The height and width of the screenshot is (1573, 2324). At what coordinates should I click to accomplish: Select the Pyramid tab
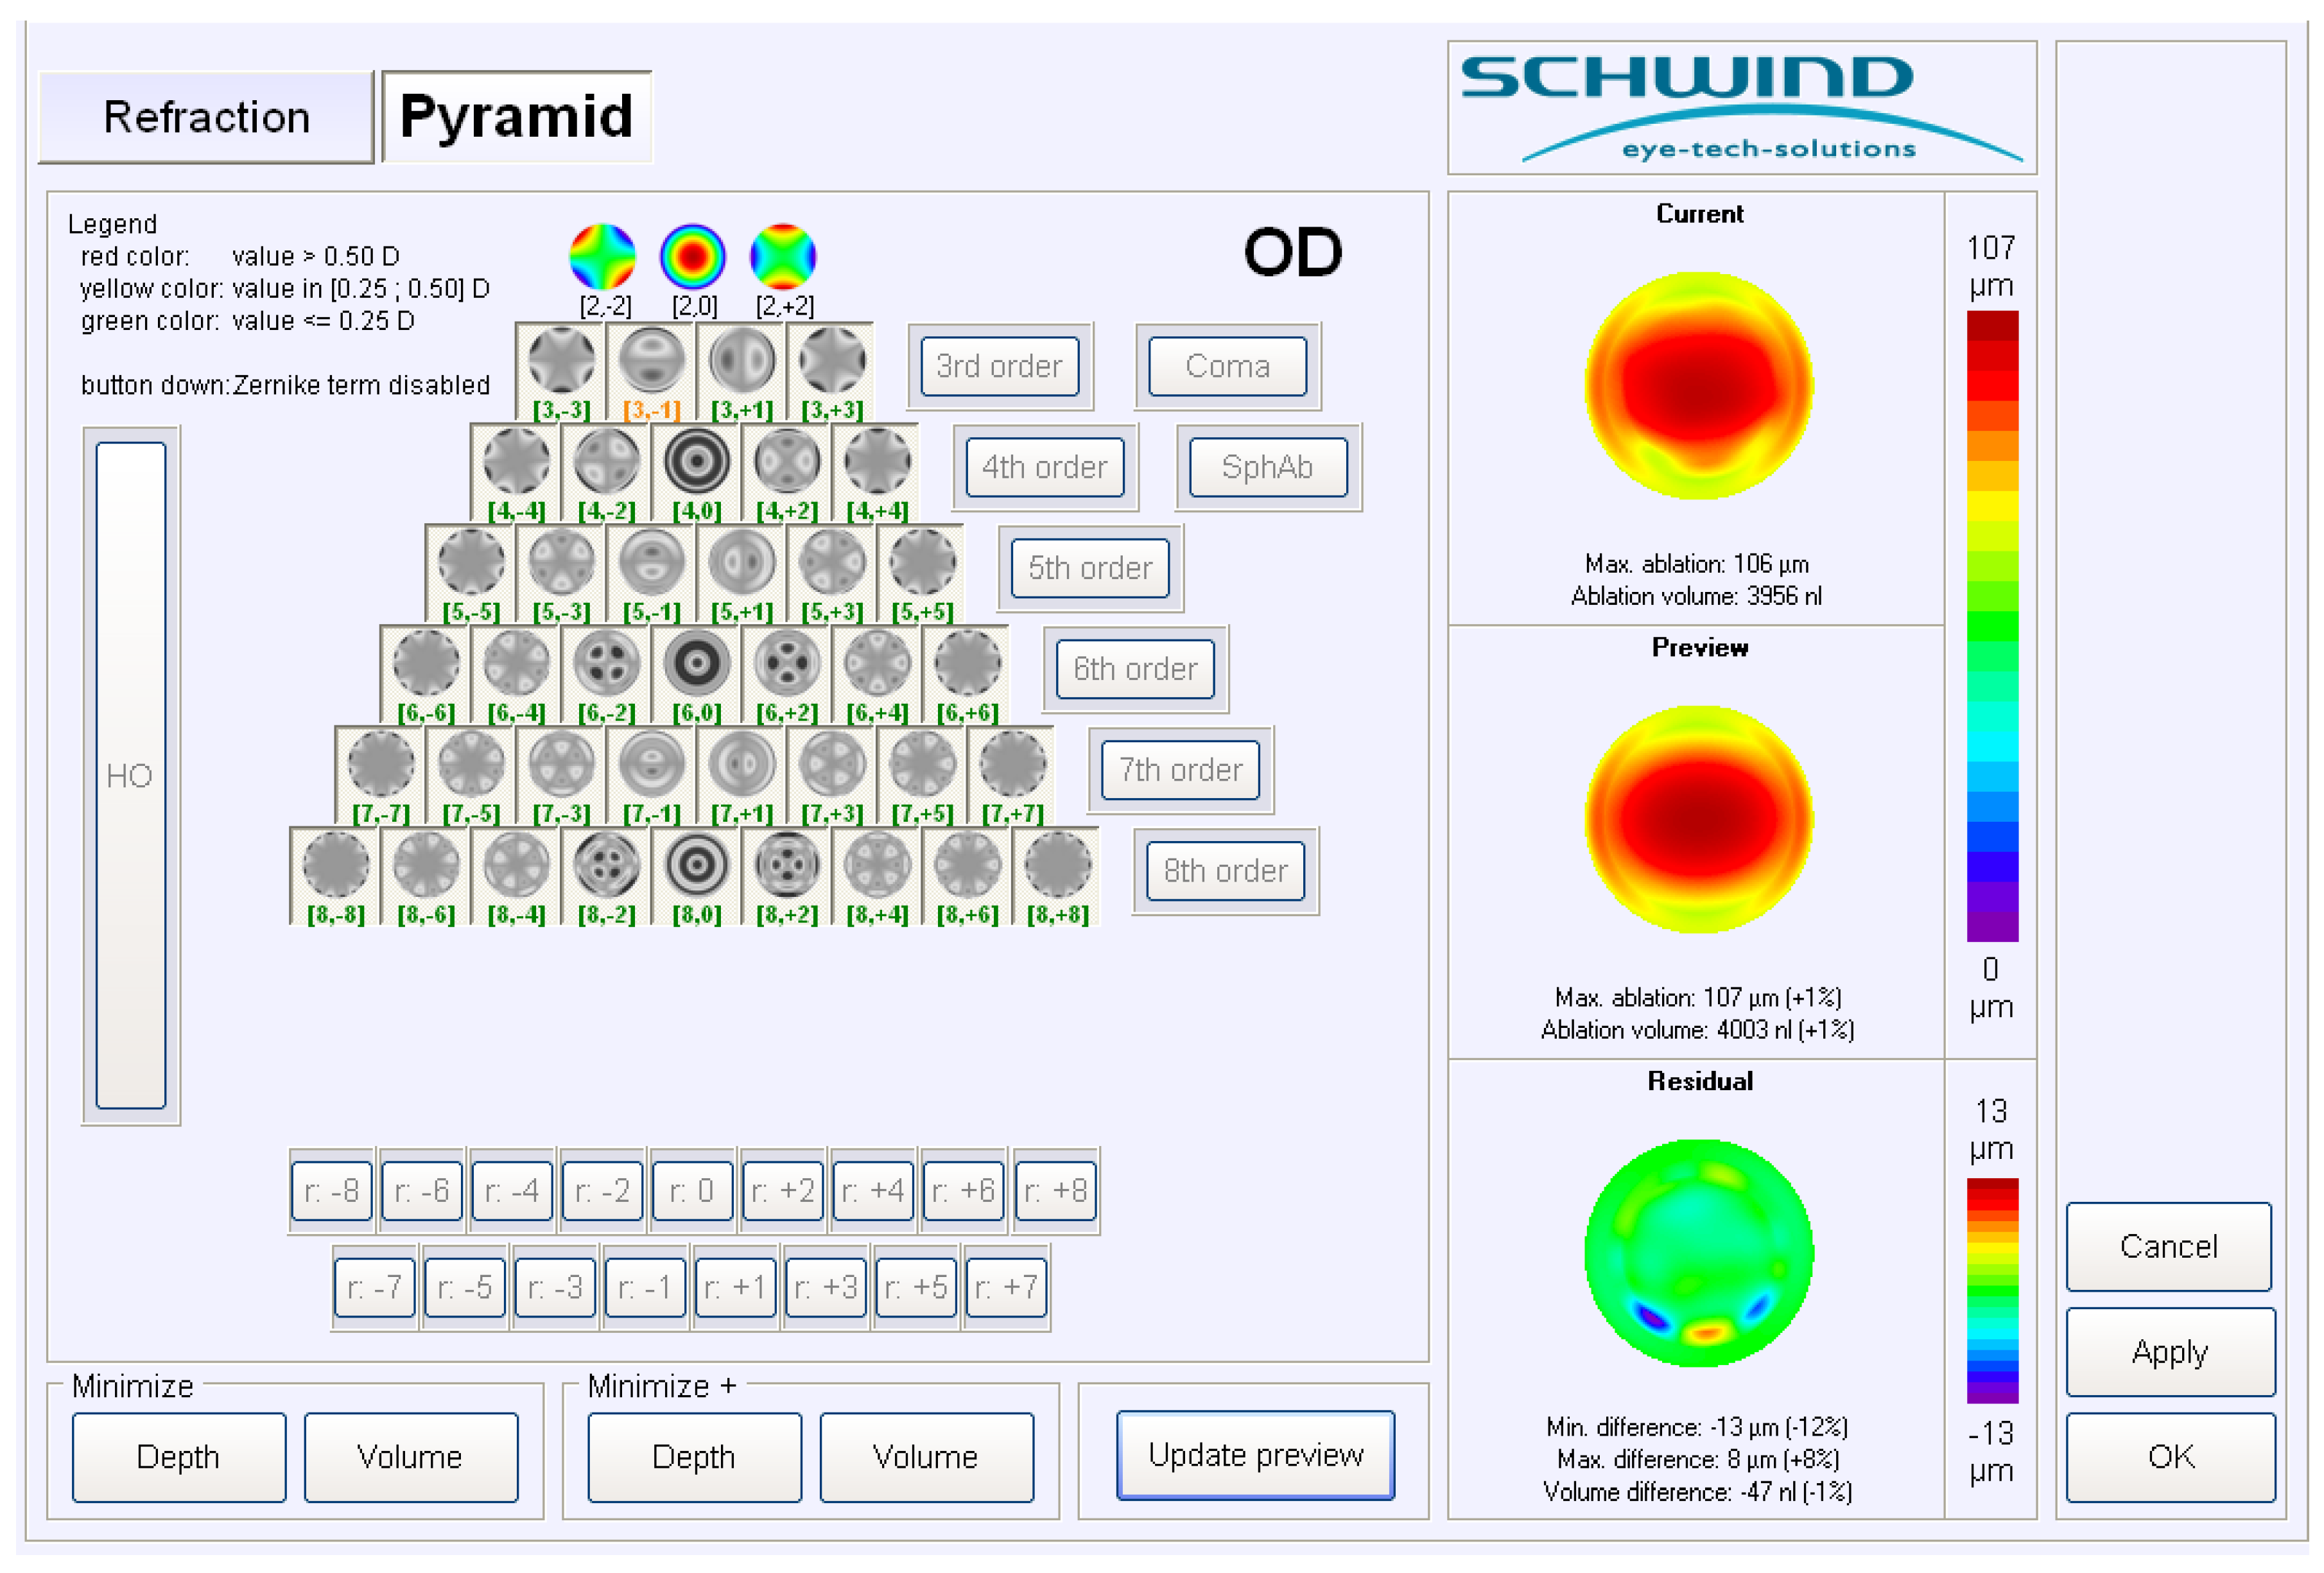tap(516, 117)
